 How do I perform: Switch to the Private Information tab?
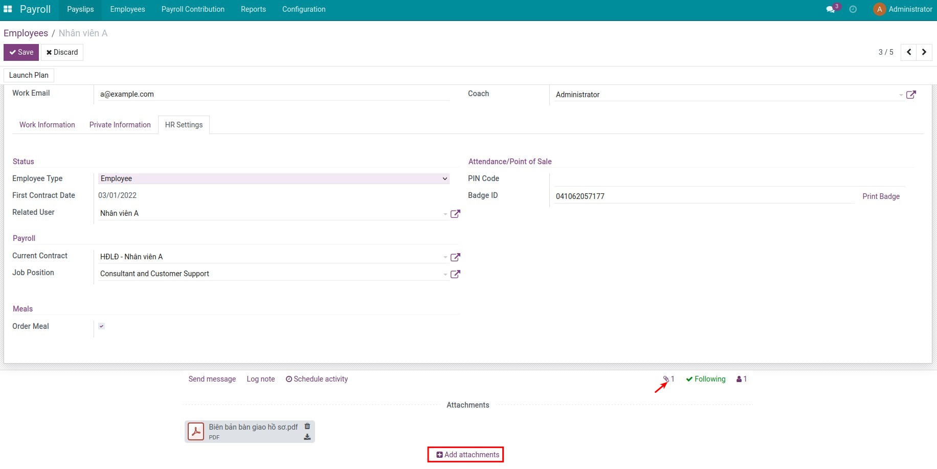pyautogui.click(x=120, y=124)
